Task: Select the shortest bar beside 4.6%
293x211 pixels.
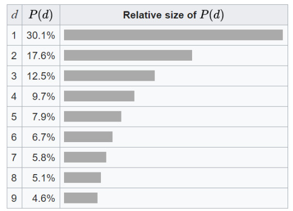Action: [x=81, y=198]
